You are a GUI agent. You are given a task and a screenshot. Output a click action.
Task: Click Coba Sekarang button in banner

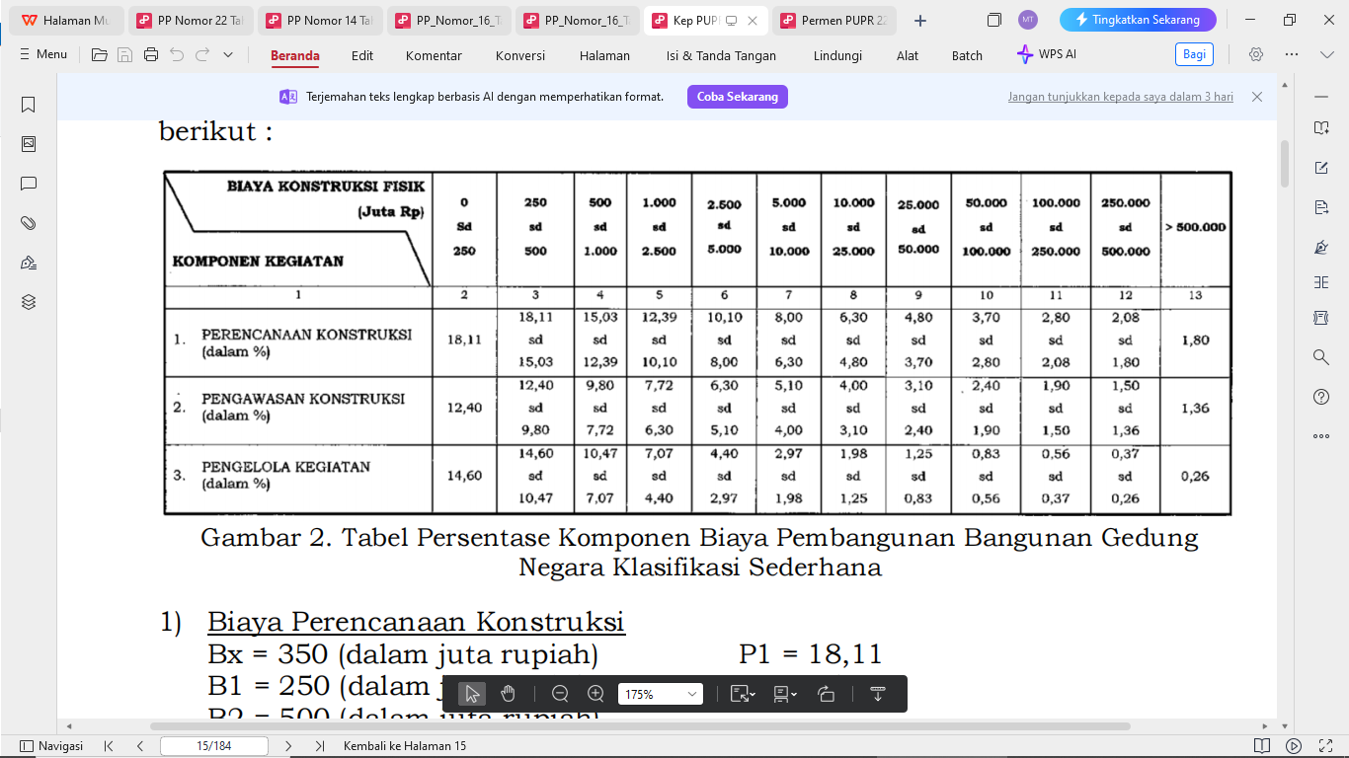[x=738, y=97]
